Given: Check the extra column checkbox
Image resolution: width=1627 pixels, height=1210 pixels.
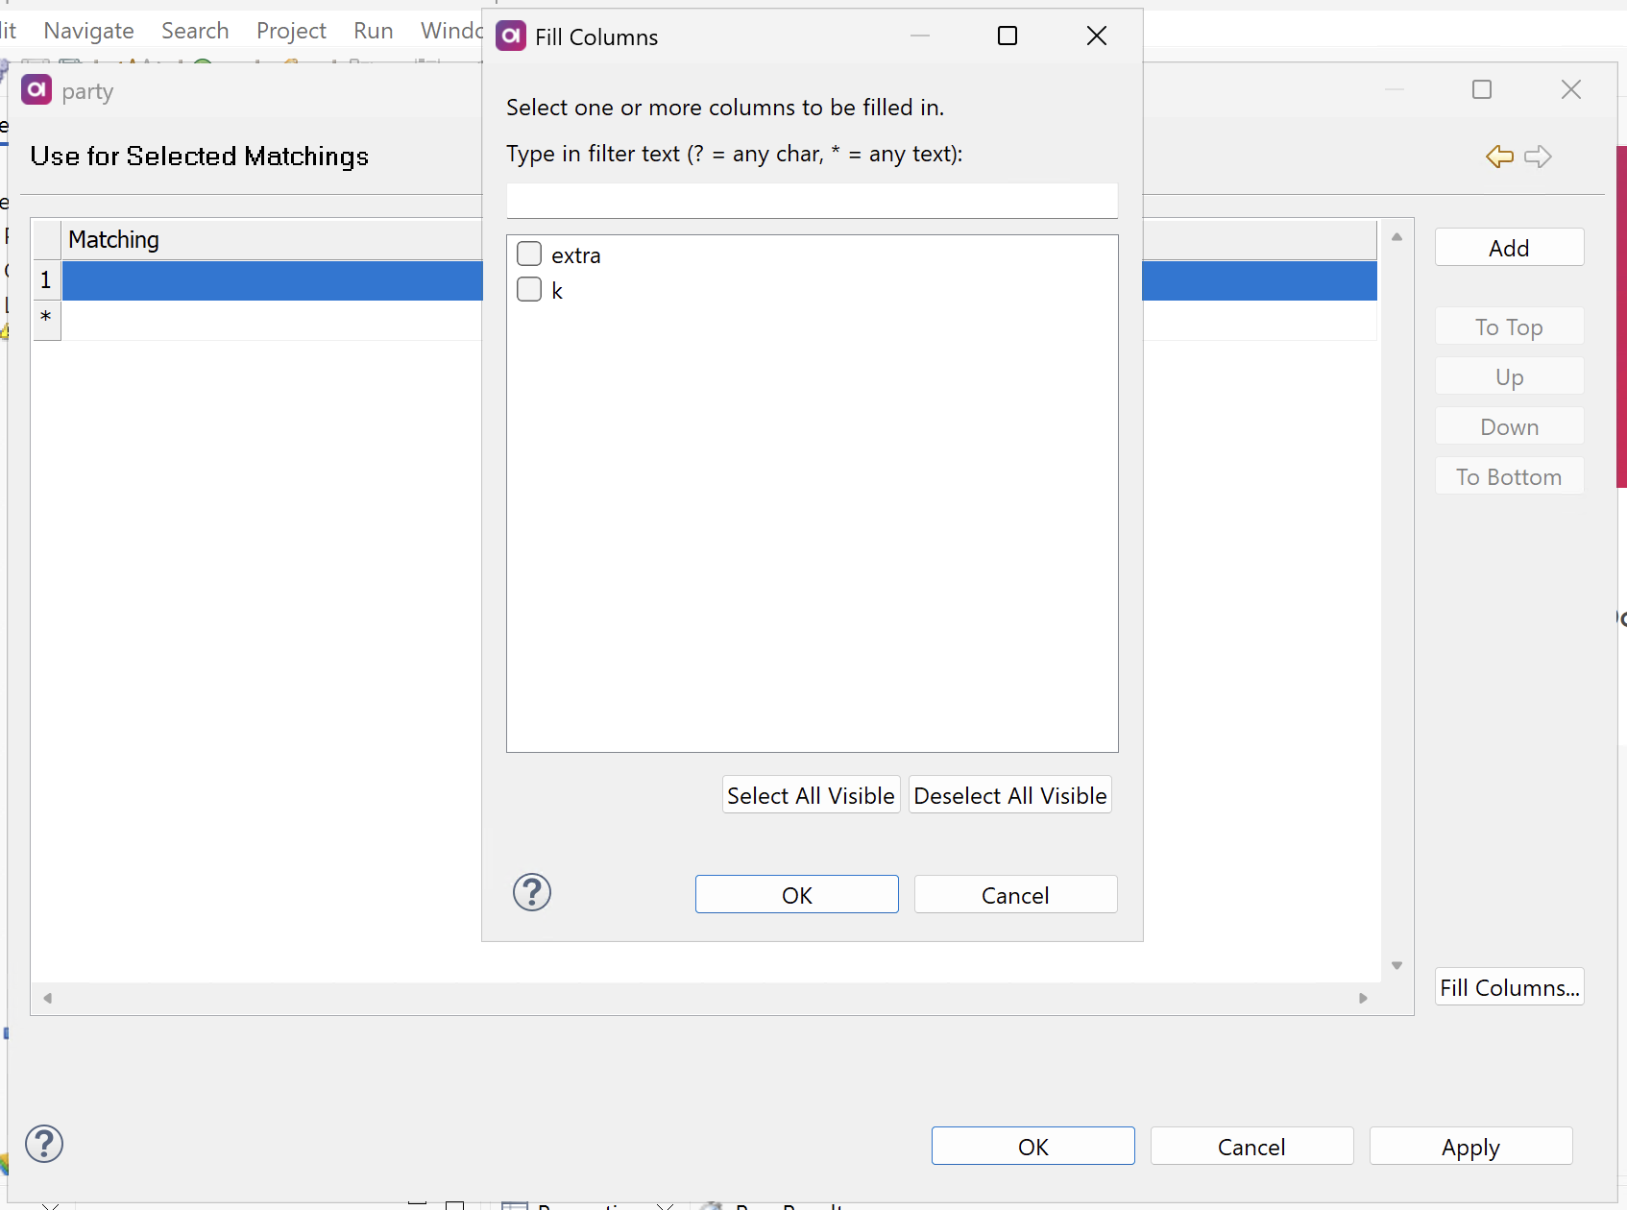Looking at the screenshot, I should coord(529,254).
